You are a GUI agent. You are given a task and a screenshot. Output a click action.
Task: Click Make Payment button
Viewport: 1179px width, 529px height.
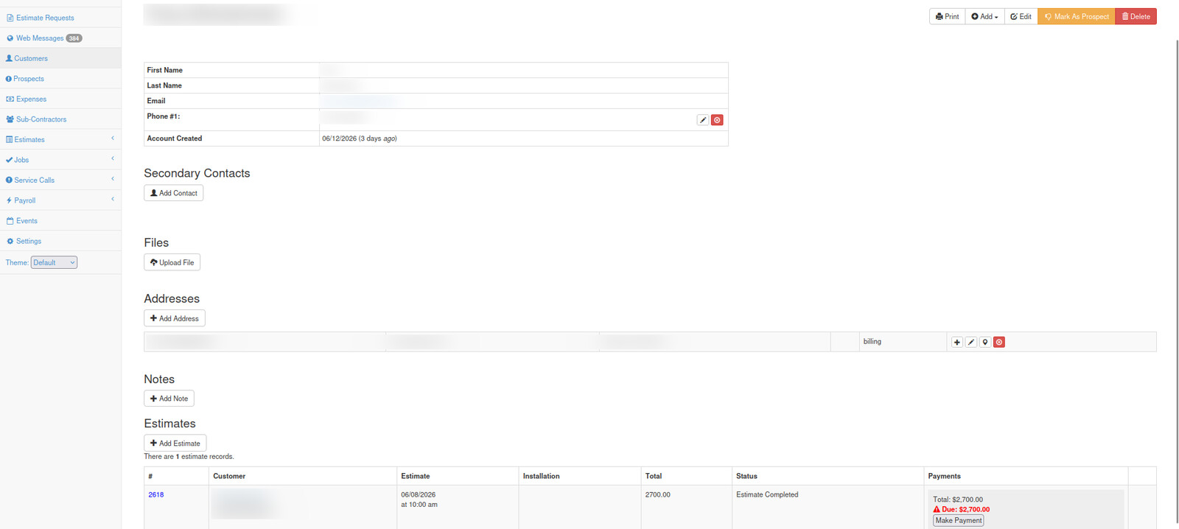[x=959, y=520]
